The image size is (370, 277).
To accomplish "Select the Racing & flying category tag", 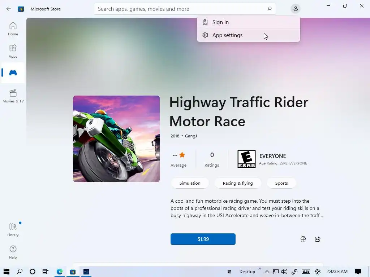I will click(x=238, y=183).
